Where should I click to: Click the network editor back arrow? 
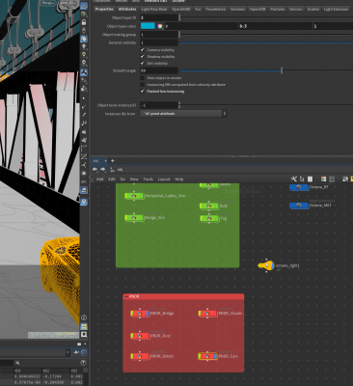click(95, 169)
